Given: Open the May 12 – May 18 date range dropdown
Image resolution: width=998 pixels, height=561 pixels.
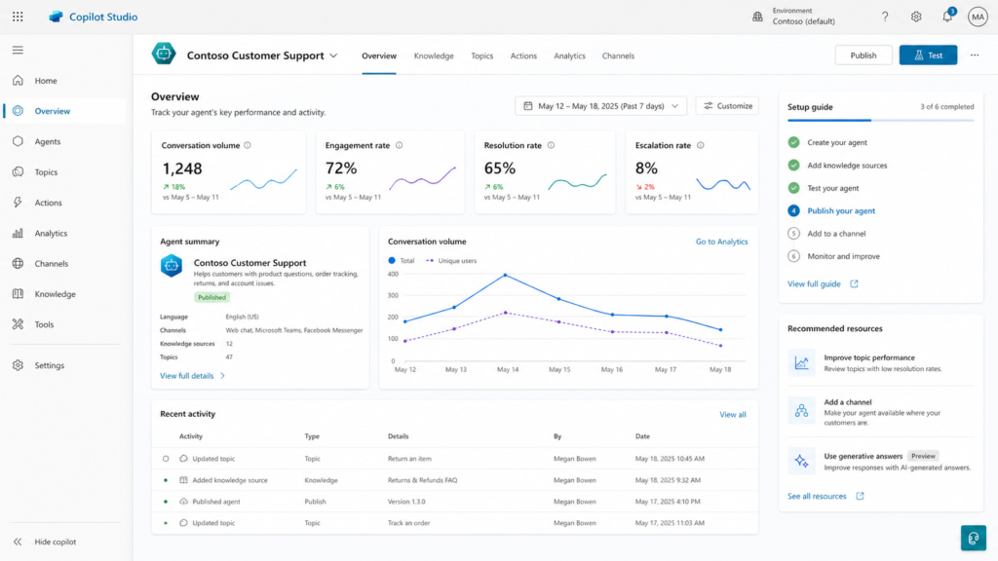Looking at the screenshot, I should click(600, 106).
